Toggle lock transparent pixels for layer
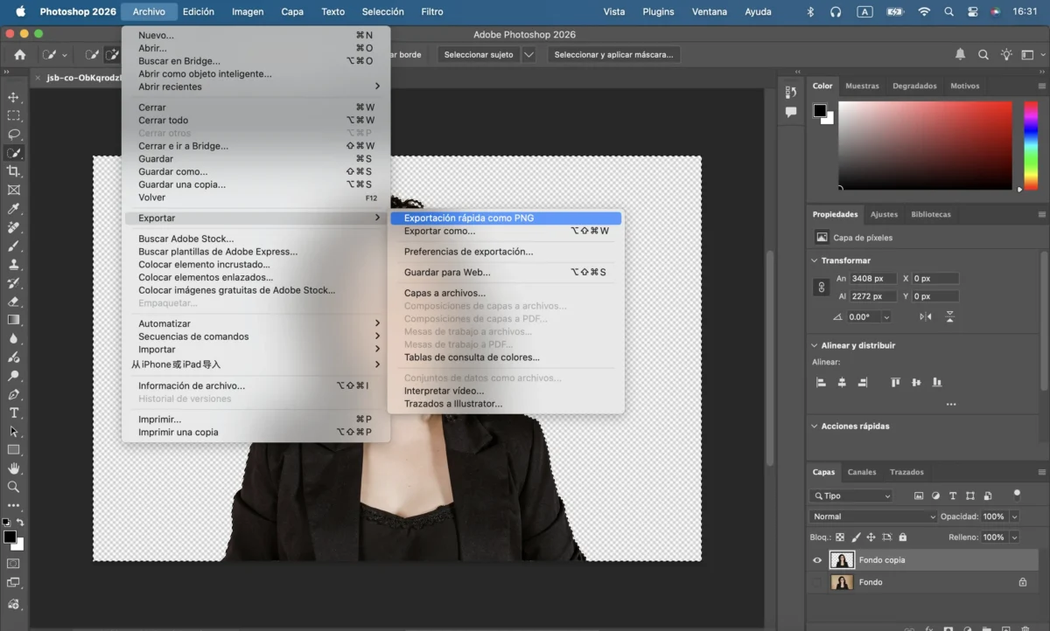This screenshot has width=1050, height=631. pos(840,537)
